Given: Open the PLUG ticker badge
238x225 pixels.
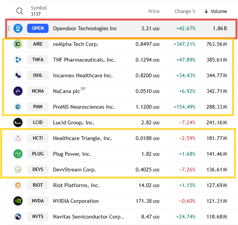Looking at the screenshot, I should [38, 154].
